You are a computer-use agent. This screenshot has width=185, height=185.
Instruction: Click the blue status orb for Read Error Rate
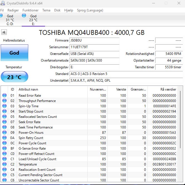[4, 95]
